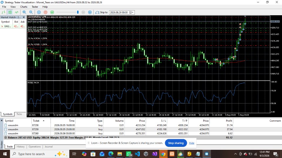This screenshot has height=158, width=282.
Task: Click the greyed-out fast forward button
Action: pyautogui.click(x=83, y=12)
